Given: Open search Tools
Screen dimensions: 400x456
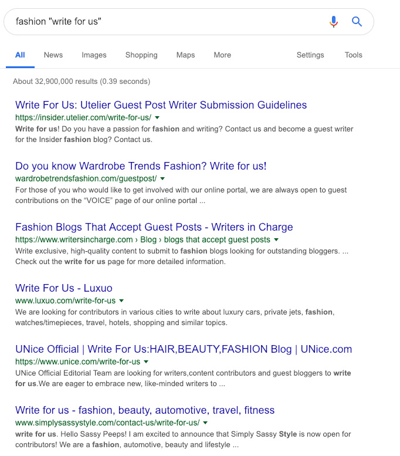Looking at the screenshot, I should [x=354, y=55].
